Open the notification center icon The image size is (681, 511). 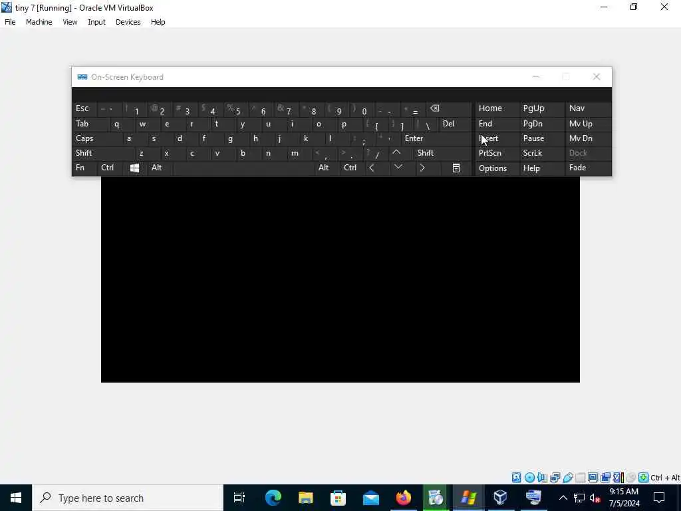[x=659, y=498]
